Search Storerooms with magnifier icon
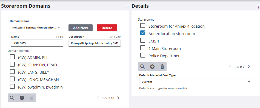260x108 pixels. 142,67
